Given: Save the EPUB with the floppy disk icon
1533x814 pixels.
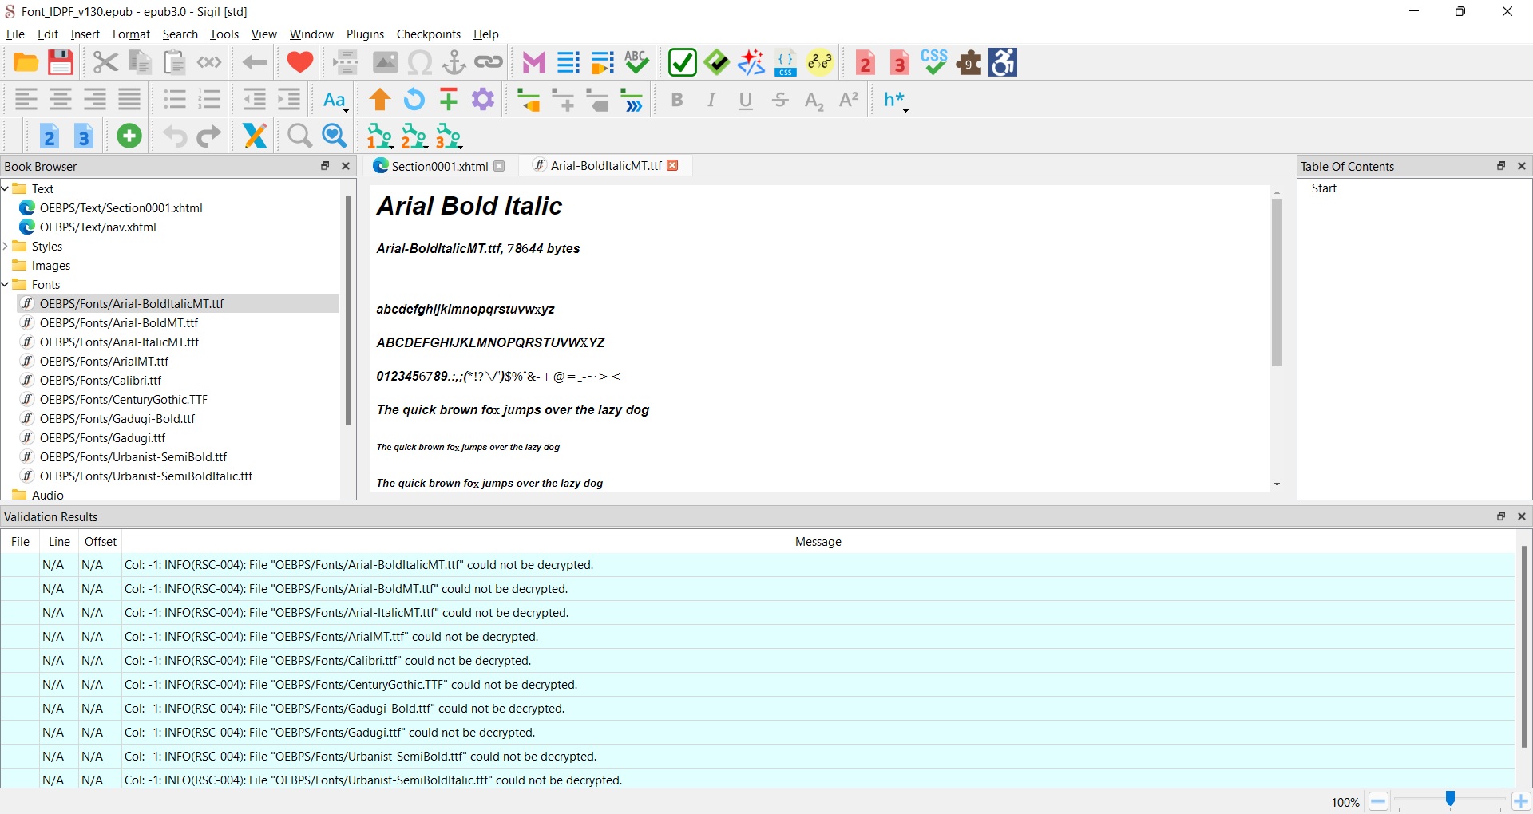Looking at the screenshot, I should (61, 62).
